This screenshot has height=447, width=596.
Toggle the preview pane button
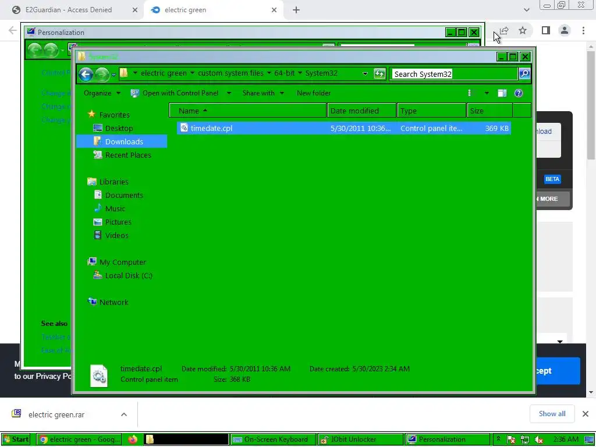click(502, 93)
